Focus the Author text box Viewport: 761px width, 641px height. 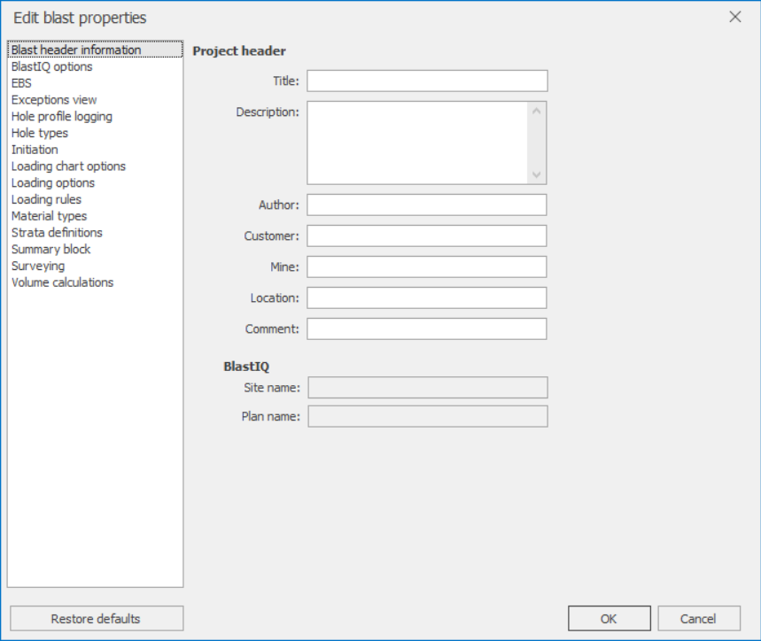(x=427, y=205)
